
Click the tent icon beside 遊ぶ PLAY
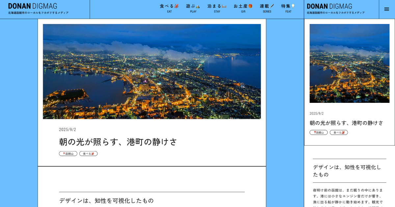[198, 6]
